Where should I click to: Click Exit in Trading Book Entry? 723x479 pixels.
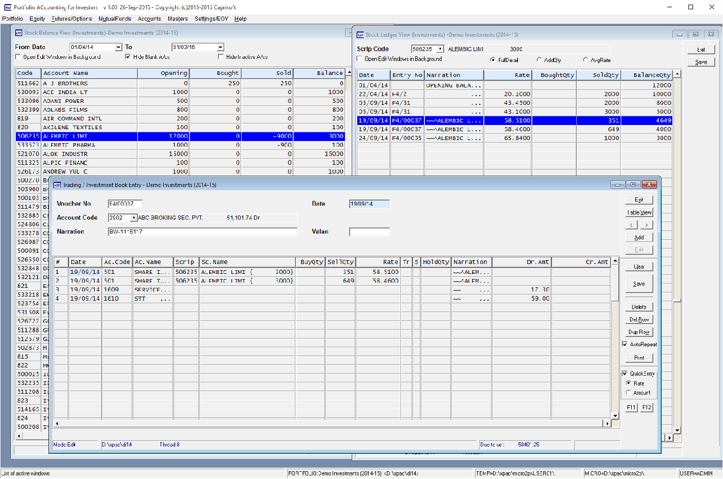[x=639, y=199]
